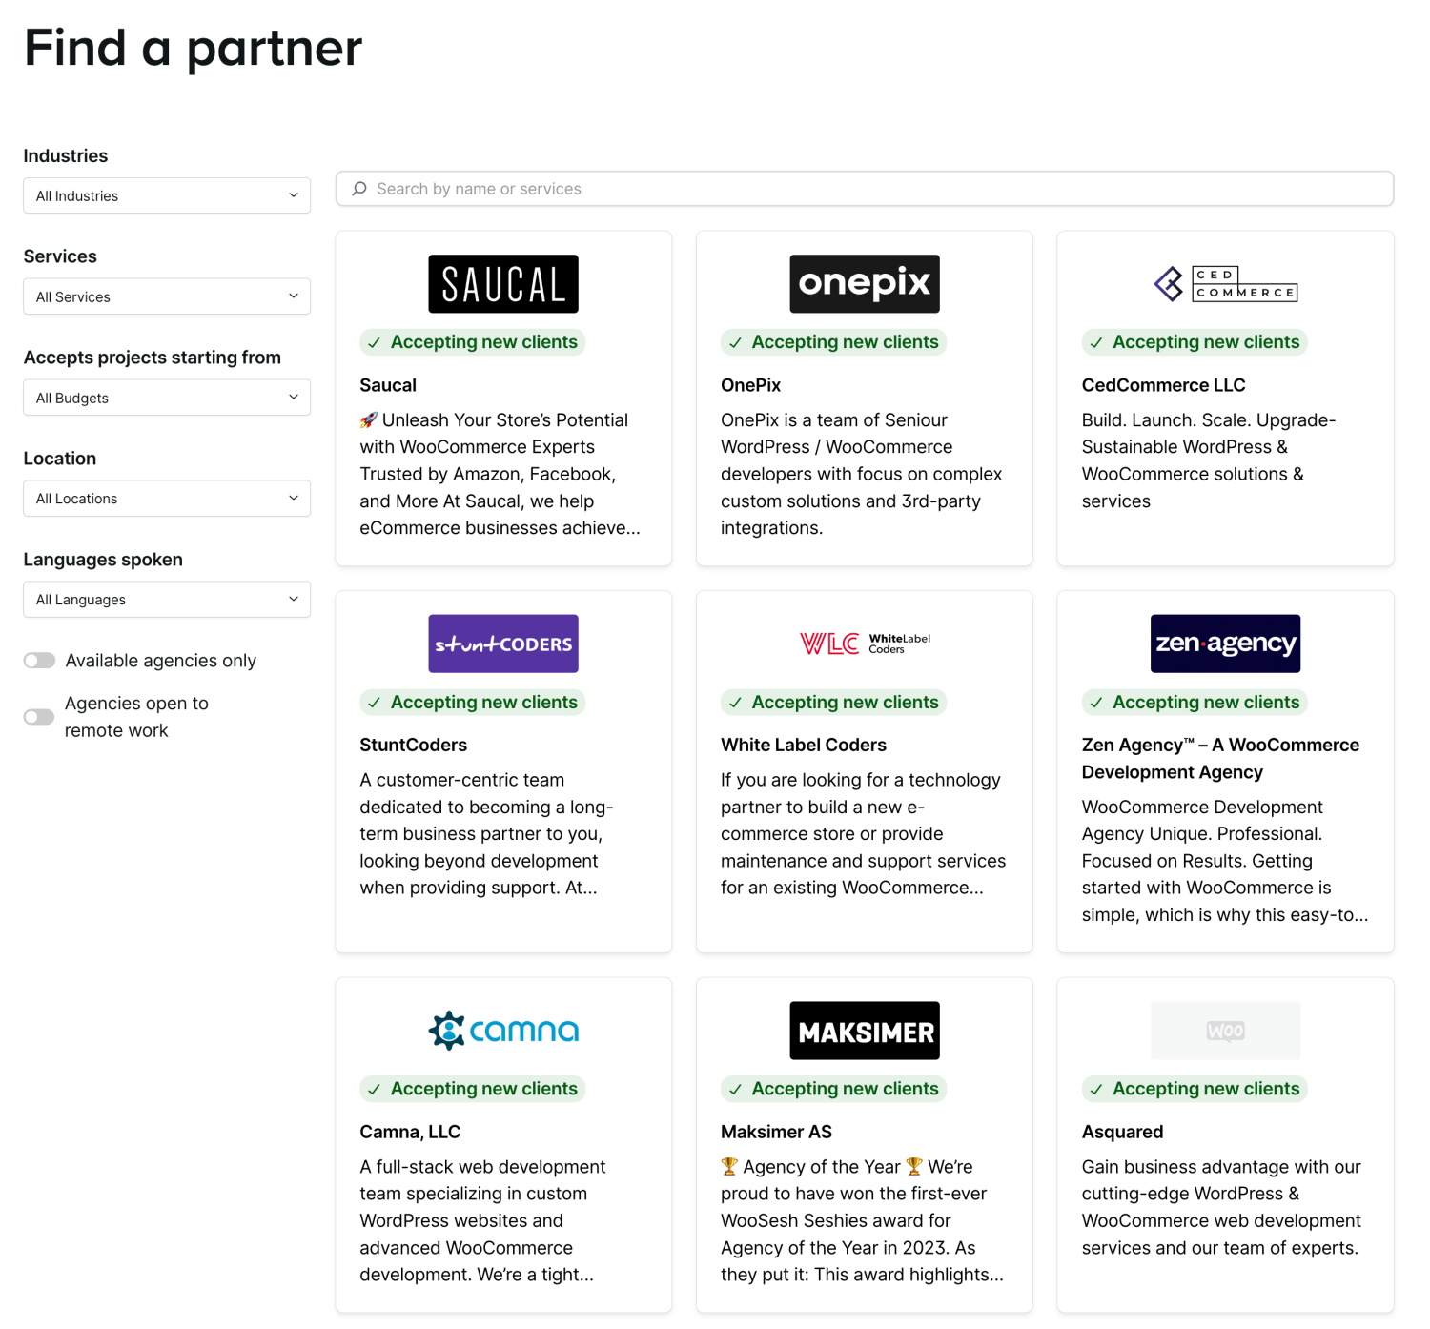This screenshot has width=1430, height=1329.
Task: Click the White Label Coders logo
Action: pos(864,644)
